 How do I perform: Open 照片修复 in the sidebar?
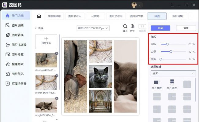click(x=14, y=54)
